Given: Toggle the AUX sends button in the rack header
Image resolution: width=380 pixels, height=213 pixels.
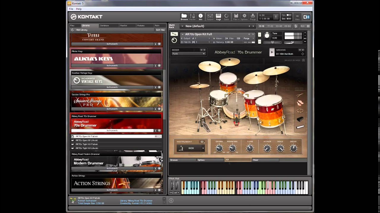Looking at the screenshot, I should click(303, 26).
